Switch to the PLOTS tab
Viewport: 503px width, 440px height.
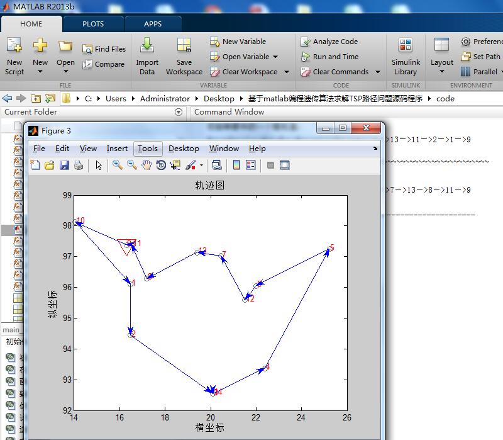pyautogui.click(x=93, y=24)
